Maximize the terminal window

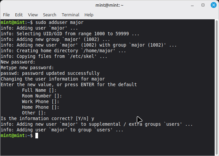(x=203, y=5)
